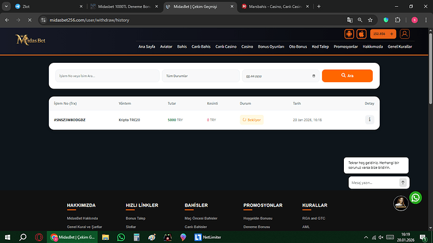This screenshot has height=243, width=433.
Task: Open Opera browser from taskbar
Action: tap(39, 237)
